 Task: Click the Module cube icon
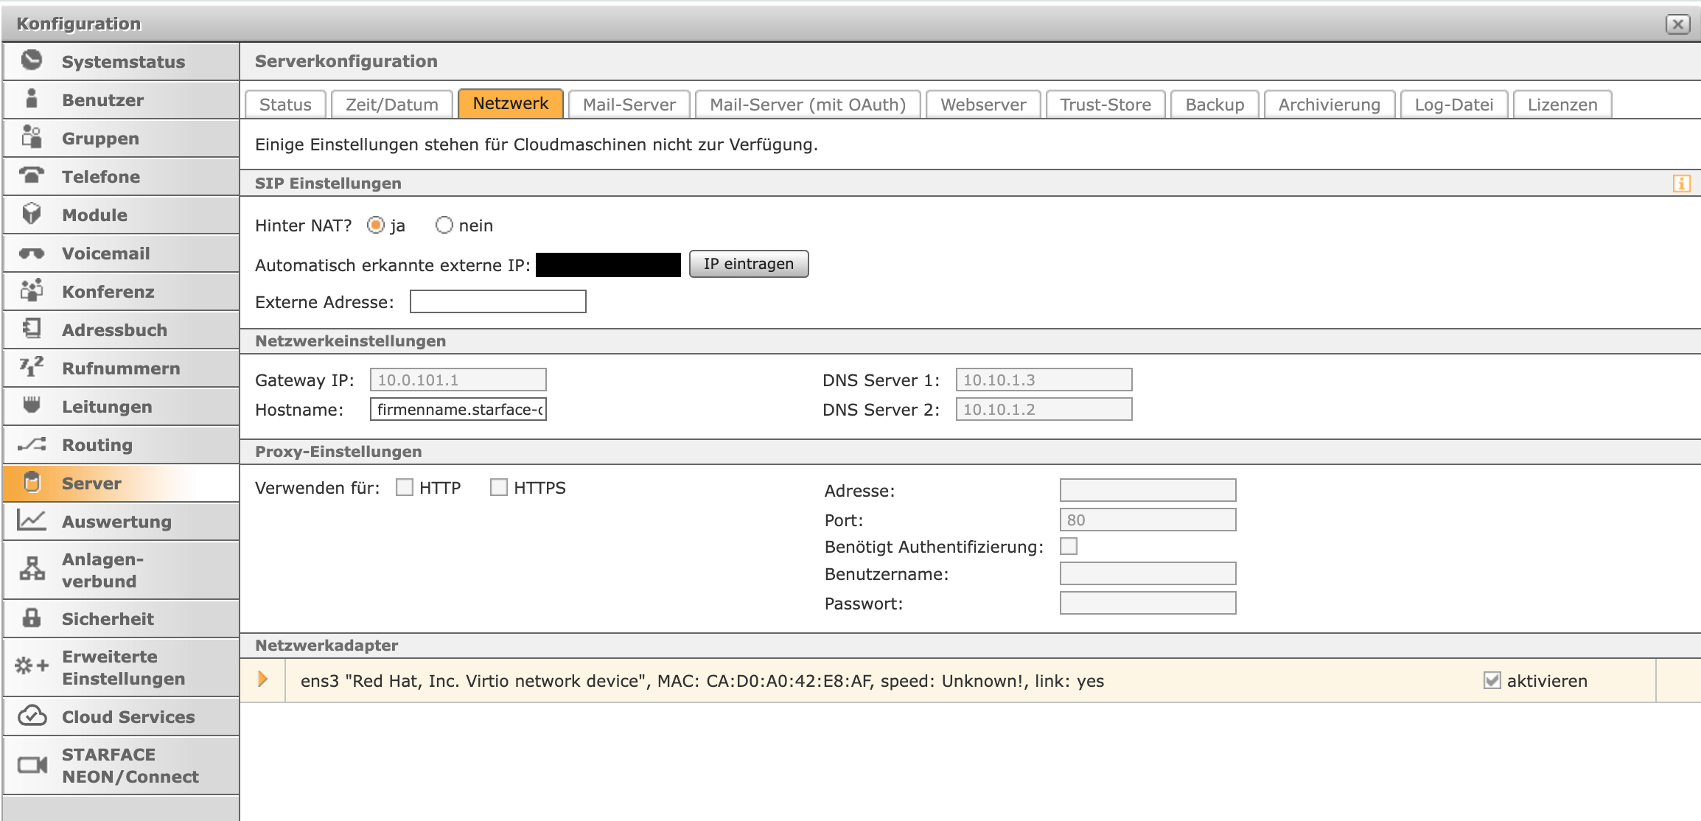(x=32, y=214)
